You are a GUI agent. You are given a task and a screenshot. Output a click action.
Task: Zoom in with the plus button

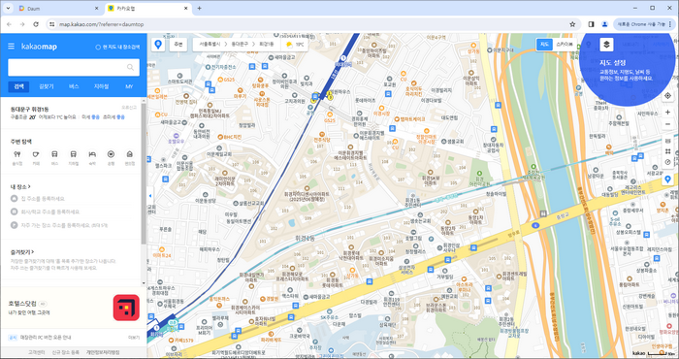667,113
